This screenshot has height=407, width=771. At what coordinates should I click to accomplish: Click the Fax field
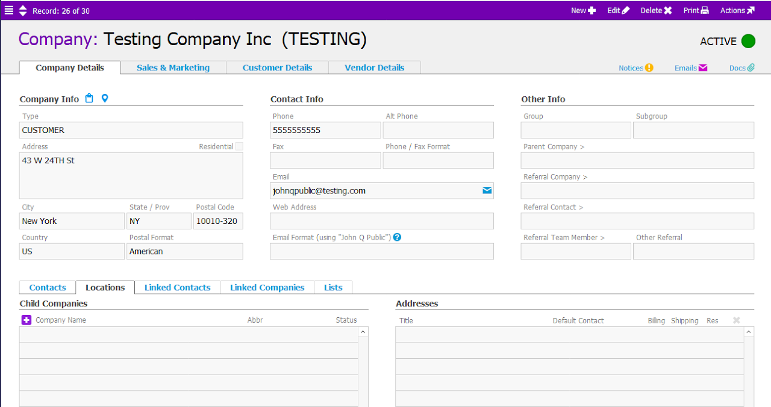pos(325,160)
